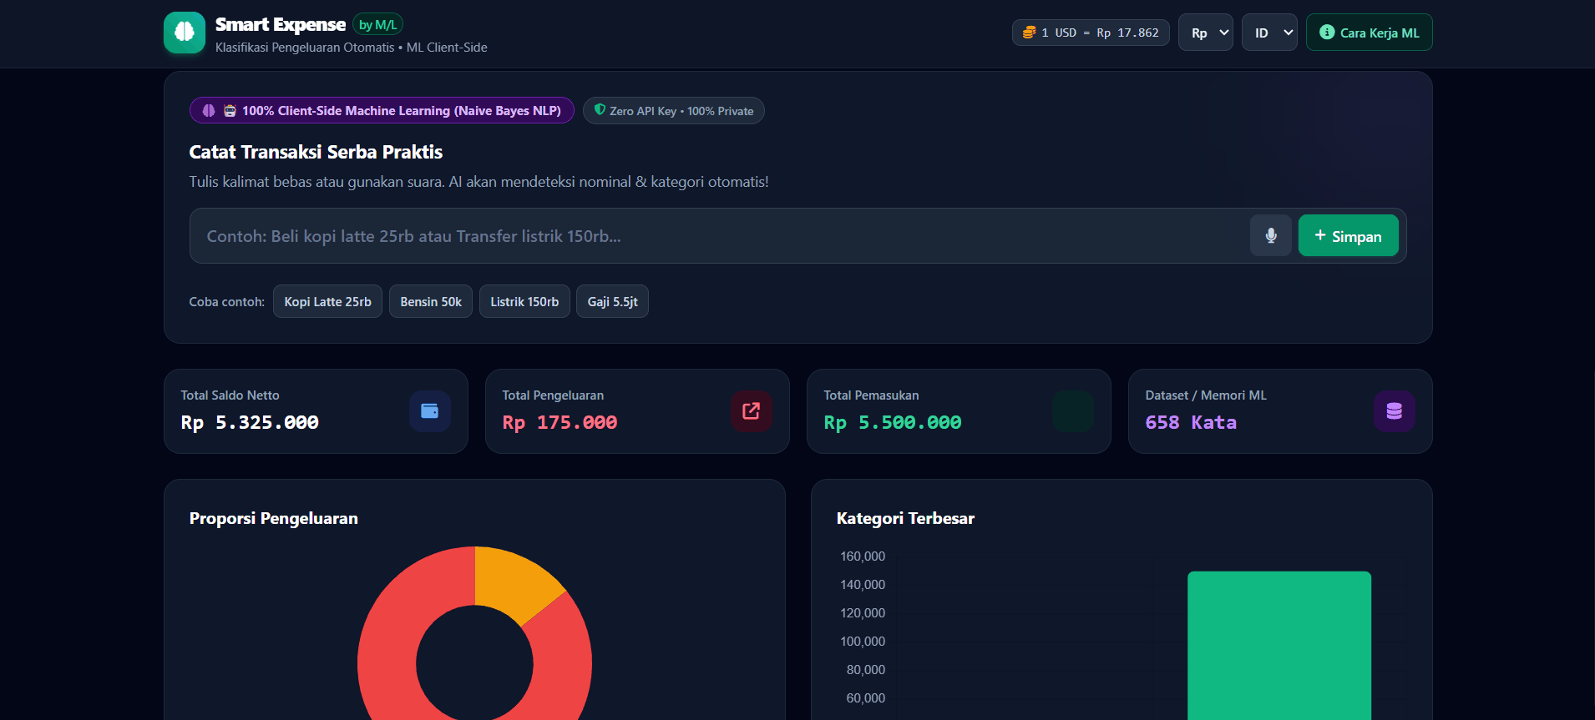The width and height of the screenshot is (1595, 720).
Task: Click the shield icon in Zero API Key badge
Action: 600,110
